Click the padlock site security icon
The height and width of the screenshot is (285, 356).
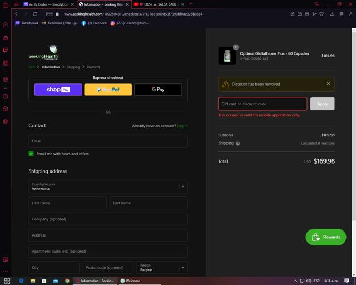pos(57,14)
